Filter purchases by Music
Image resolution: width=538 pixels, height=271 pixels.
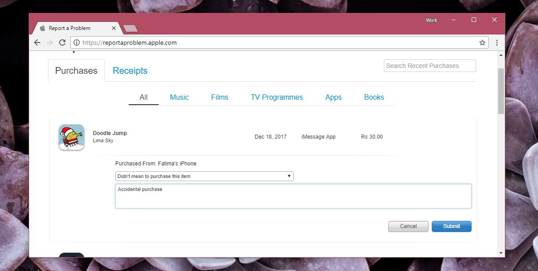tap(179, 97)
